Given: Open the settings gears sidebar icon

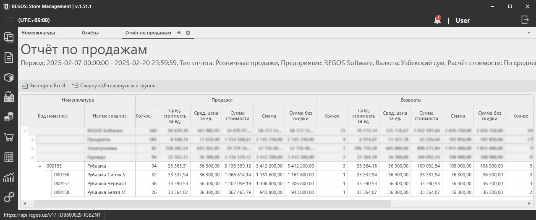Looking at the screenshot, I should (9, 197).
